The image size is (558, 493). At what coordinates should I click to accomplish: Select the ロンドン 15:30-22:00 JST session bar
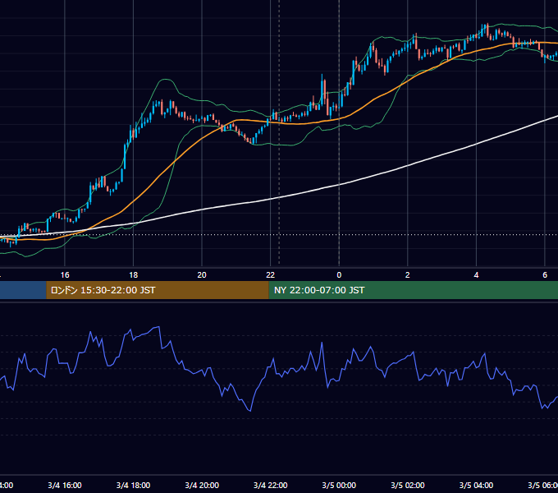[x=158, y=290]
